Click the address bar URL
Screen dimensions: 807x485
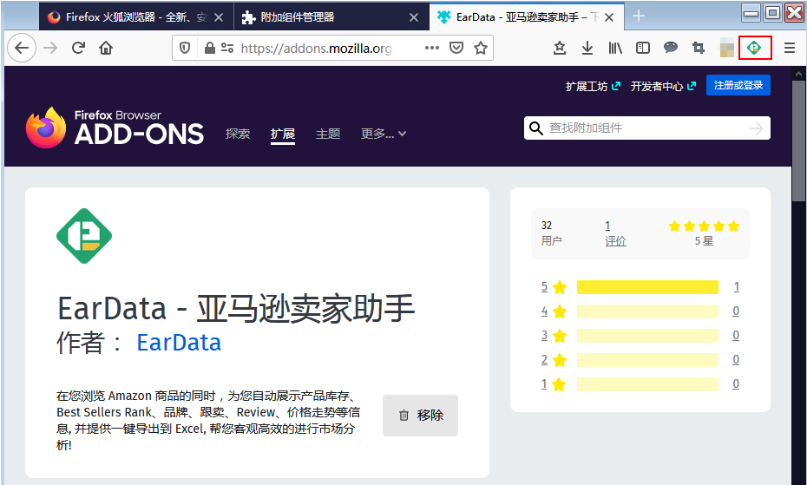(316, 49)
